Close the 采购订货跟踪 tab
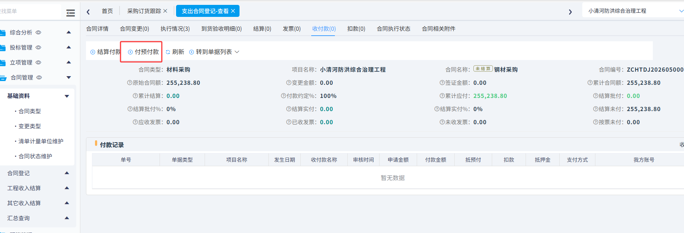 click(165, 11)
